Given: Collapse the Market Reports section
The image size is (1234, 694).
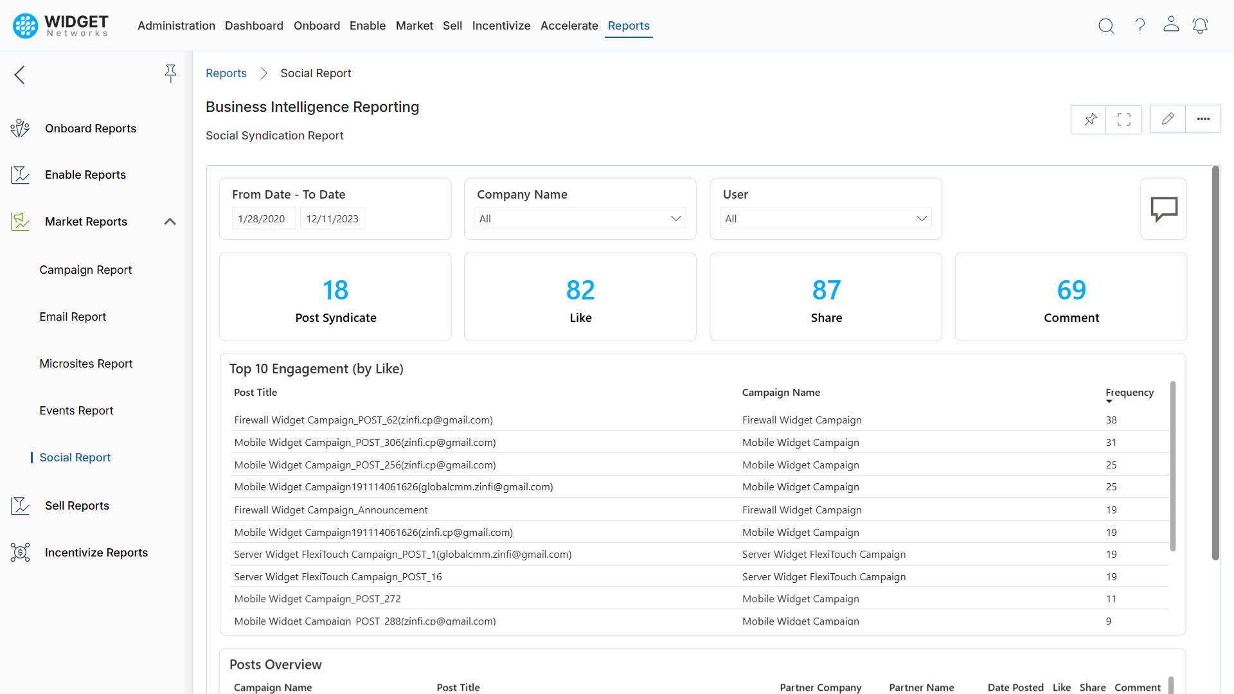Looking at the screenshot, I should pyautogui.click(x=170, y=222).
